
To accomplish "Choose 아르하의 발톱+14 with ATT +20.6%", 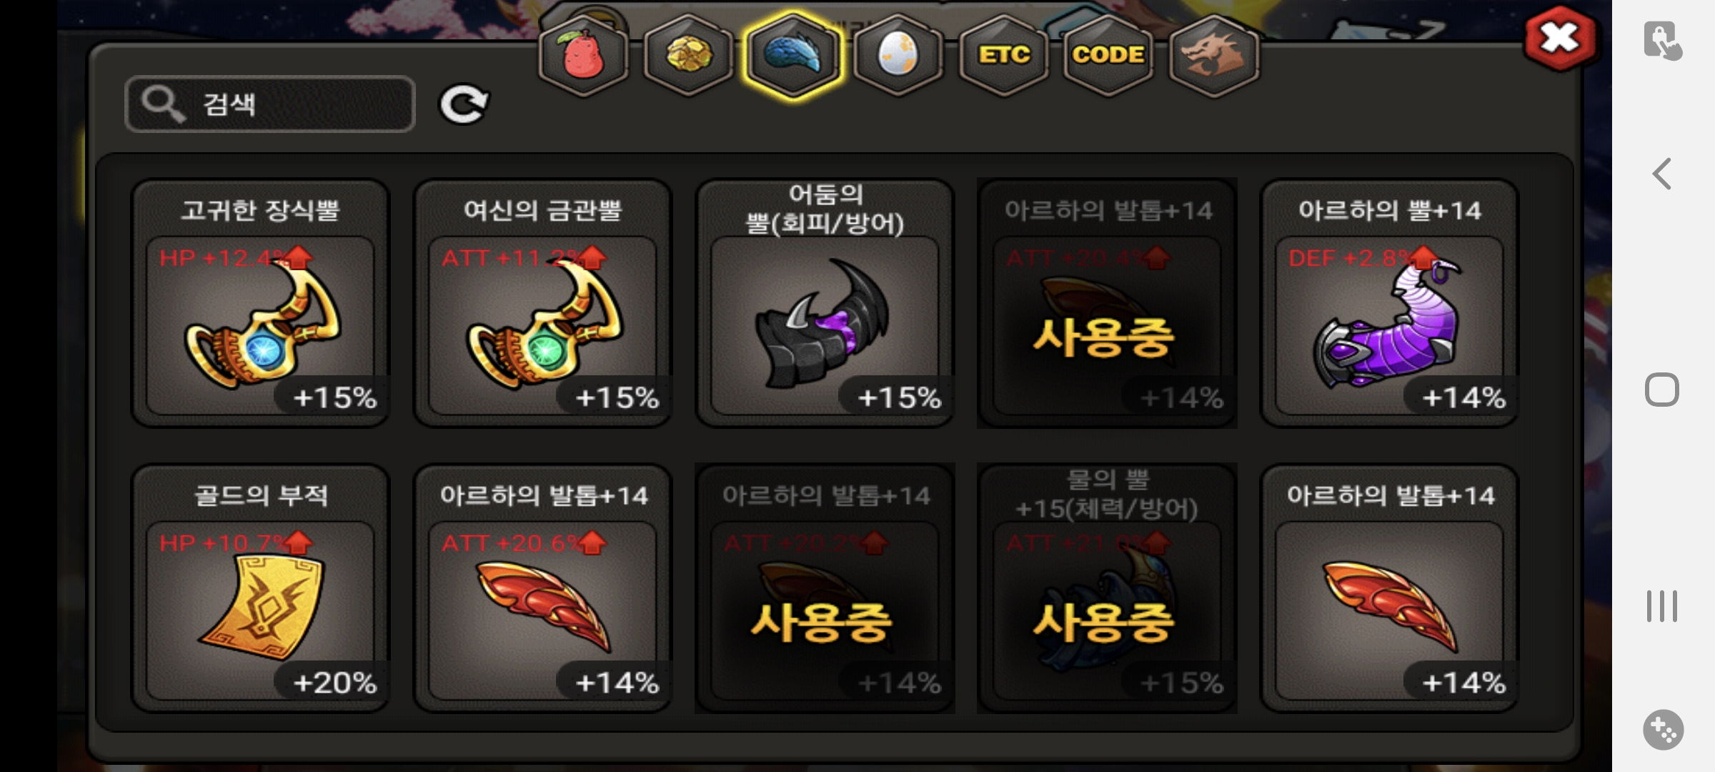I will 543,588.
